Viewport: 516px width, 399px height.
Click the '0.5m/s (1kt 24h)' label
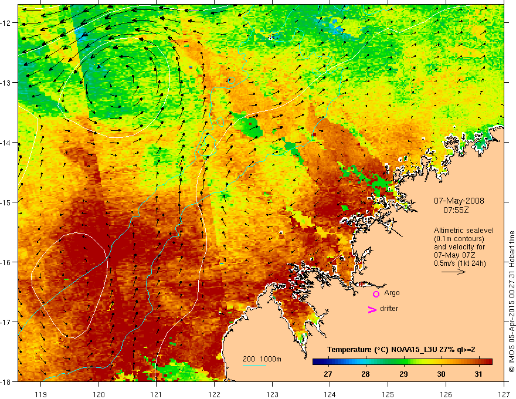click(460, 263)
